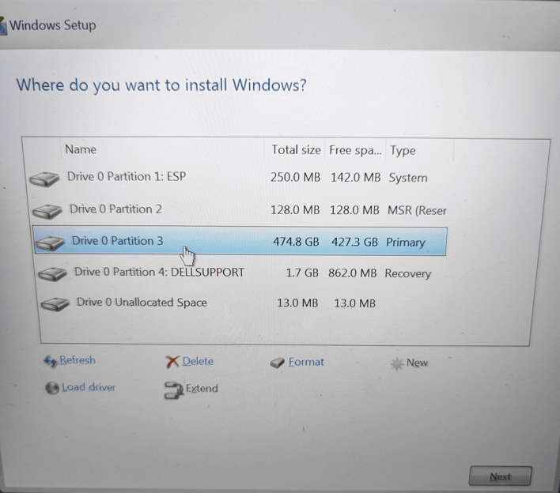Delete the selected partition
The width and height of the screenshot is (560, 493).
[x=198, y=361]
